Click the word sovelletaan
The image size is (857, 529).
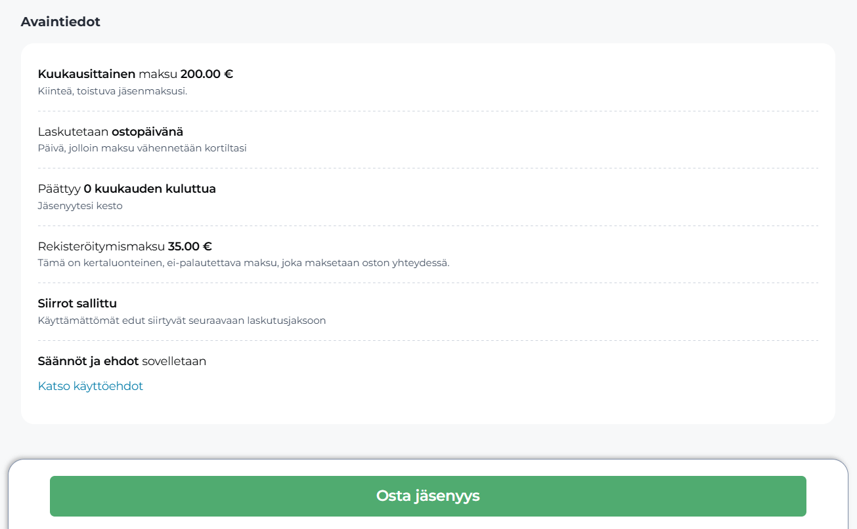pyautogui.click(x=174, y=361)
